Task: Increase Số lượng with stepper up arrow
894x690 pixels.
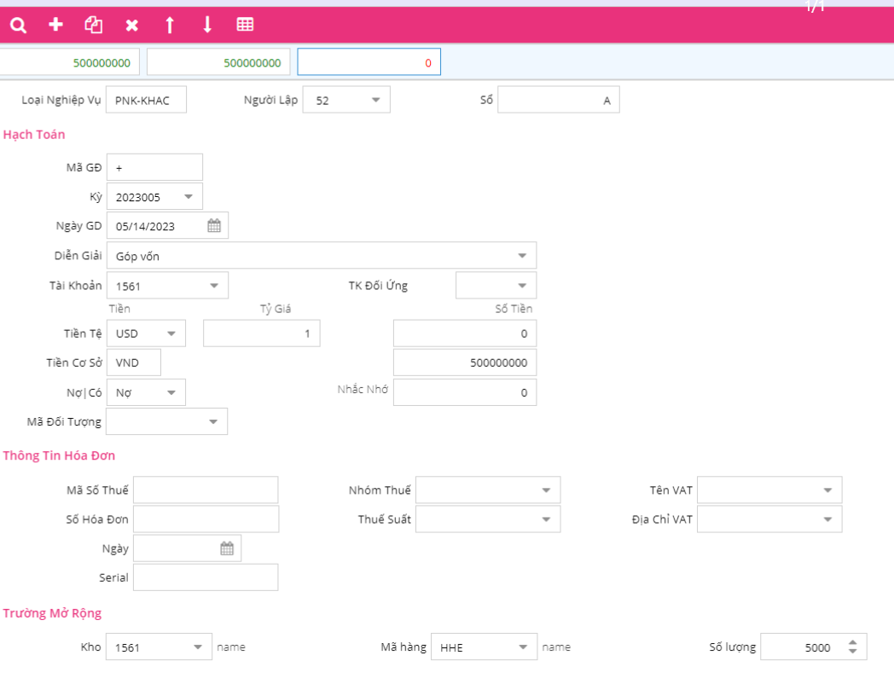Action: coord(853,642)
